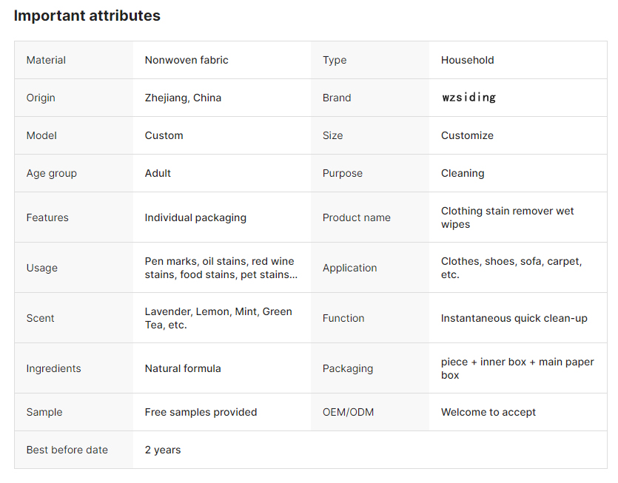Screen dimensions: 618x483
Task: Click the Customize size value
Action: [x=467, y=135]
